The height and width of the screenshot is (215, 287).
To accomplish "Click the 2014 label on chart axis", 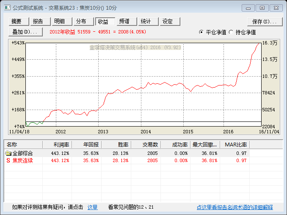I will coord(146,132).
